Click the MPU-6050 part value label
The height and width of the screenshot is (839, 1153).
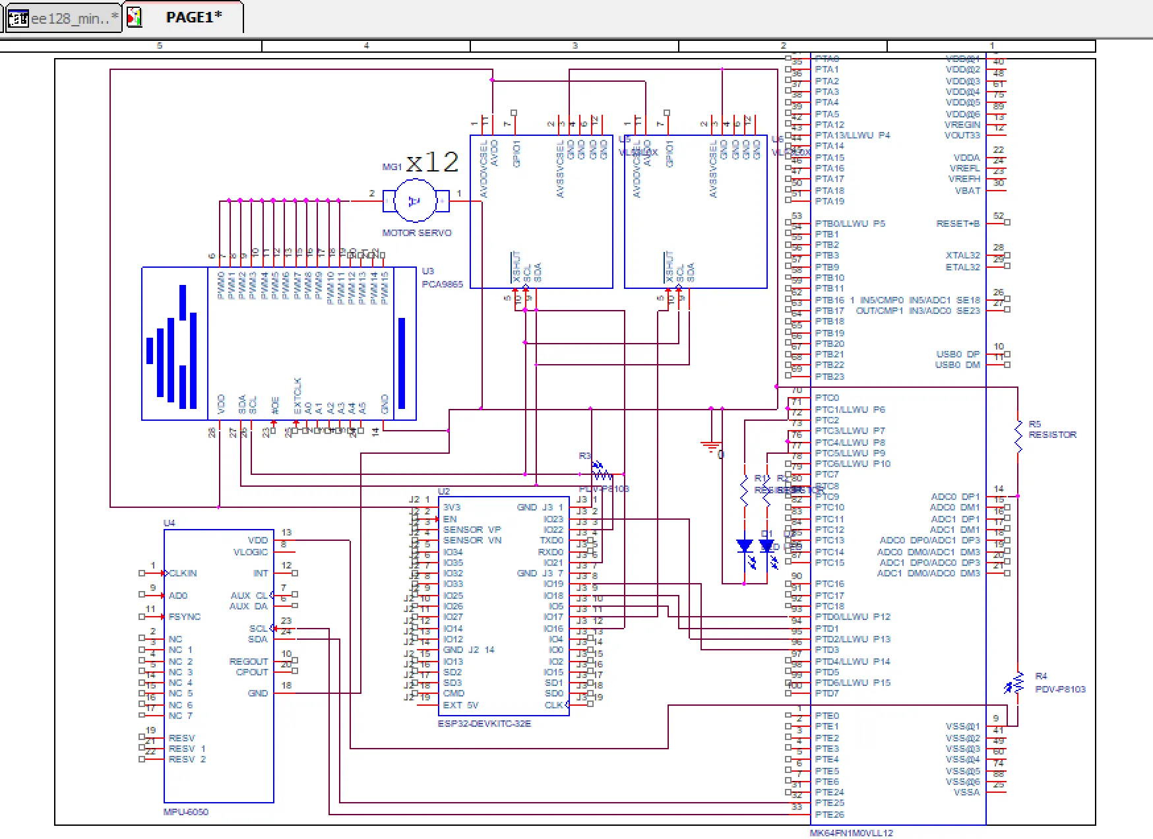tap(185, 812)
